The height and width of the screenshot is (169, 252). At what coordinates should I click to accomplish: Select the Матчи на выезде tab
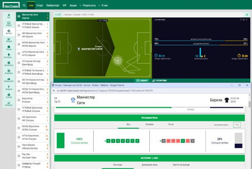181,165
